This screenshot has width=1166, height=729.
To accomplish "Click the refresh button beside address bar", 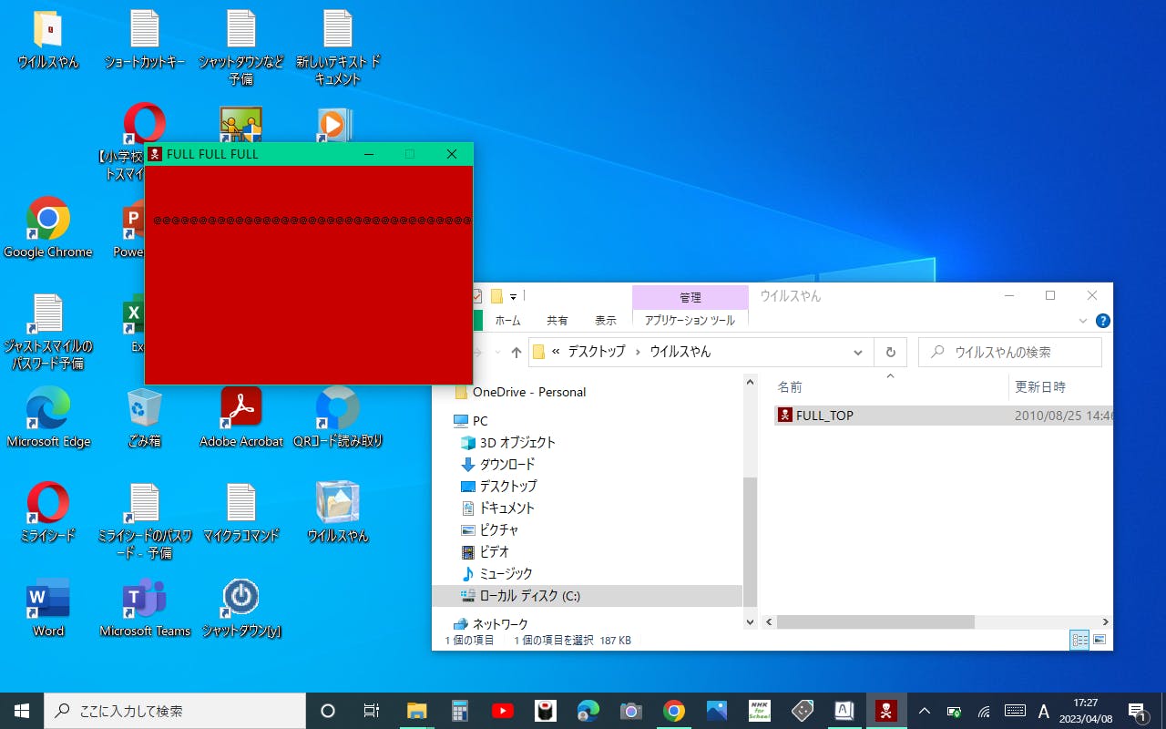I will (890, 353).
